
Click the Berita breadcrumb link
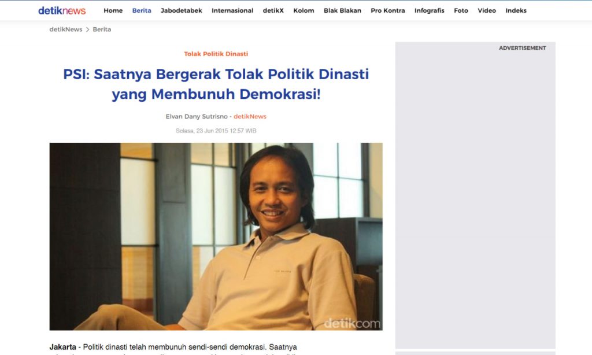click(x=102, y=29)
